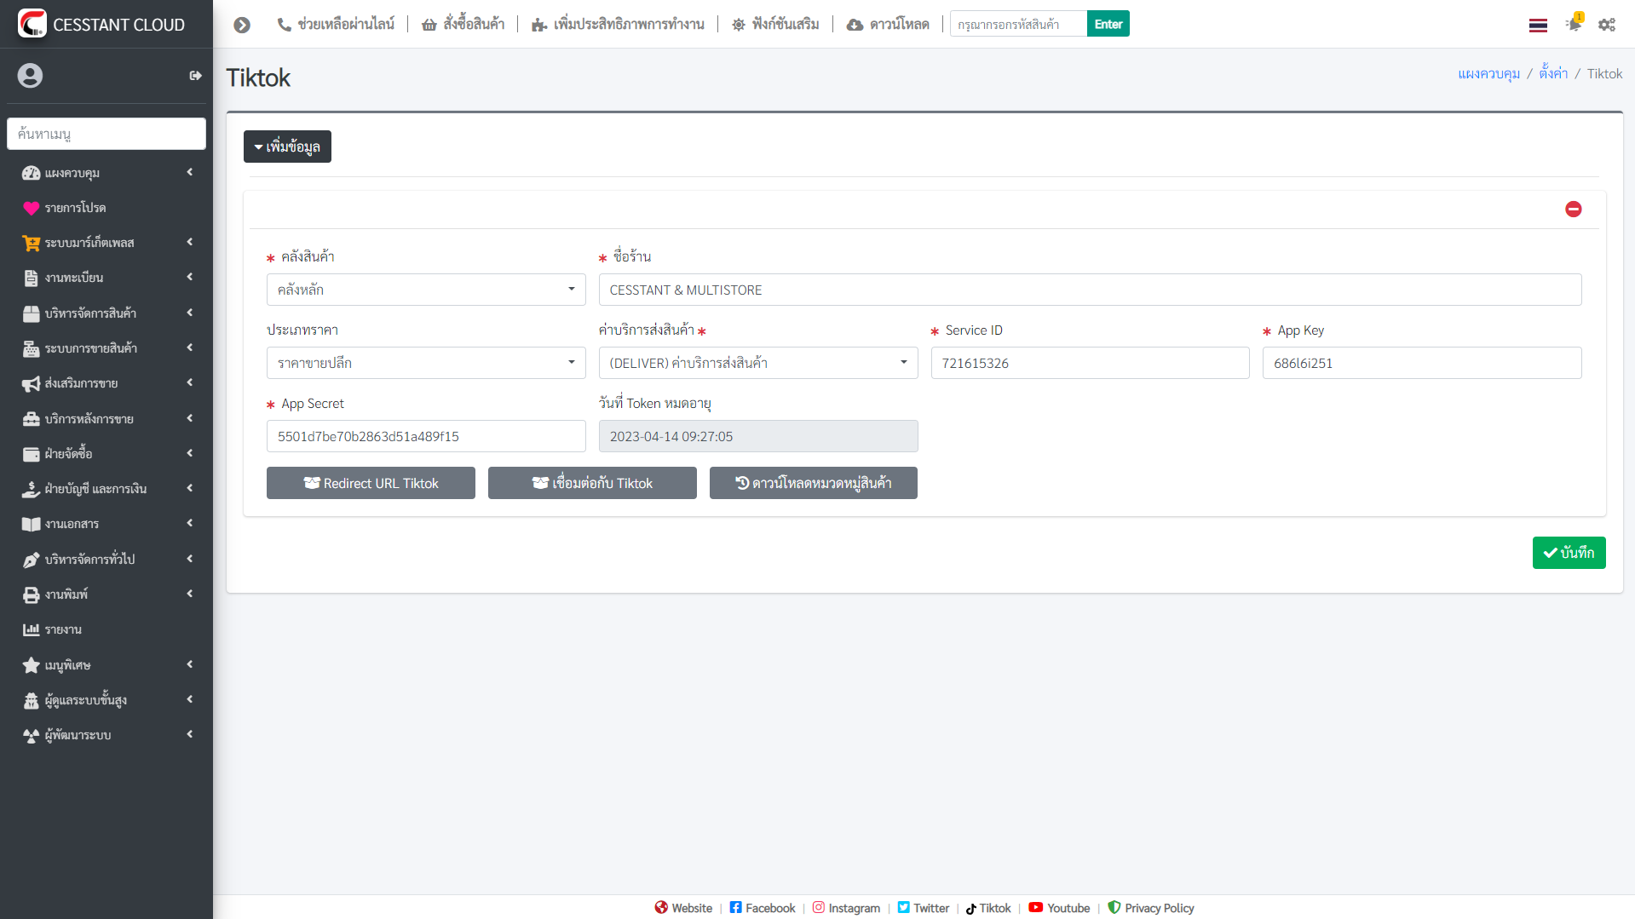Screen dimensions: 1635x919
Task: Open the ค่าบริการส่งสินค้า delivery fee dropdown
Action: click(758, 363)
